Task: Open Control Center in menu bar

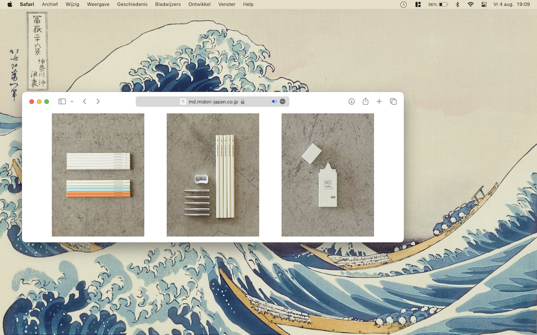Action: point(484,4)
